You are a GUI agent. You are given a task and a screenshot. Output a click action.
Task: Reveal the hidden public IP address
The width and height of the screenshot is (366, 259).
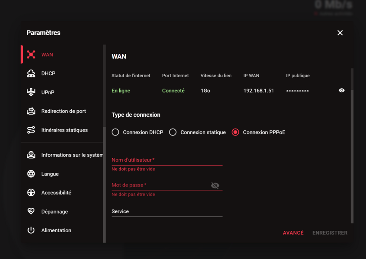tap(341, 90)
